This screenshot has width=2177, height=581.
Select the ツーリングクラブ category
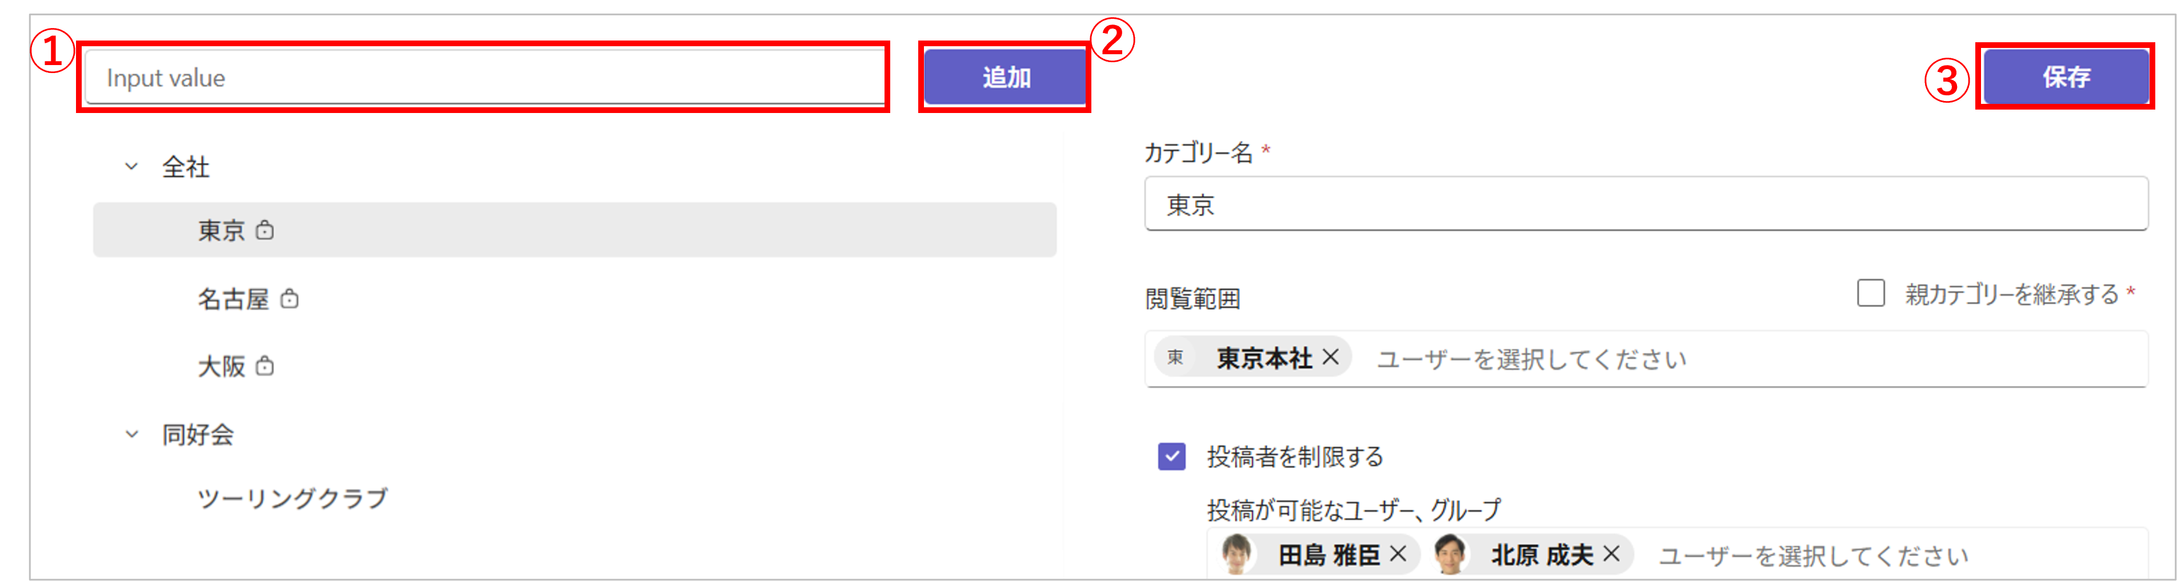pos(575,498)
